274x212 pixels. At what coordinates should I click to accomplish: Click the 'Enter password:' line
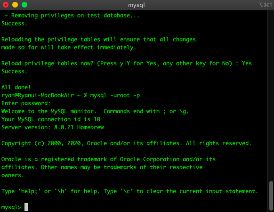(26, 103)
